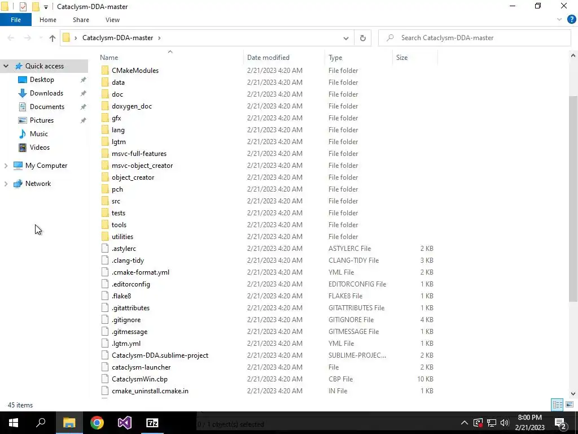The width and height of the screenshot is (578, 434).
Task: Click the Properties checkmark icon in title bar
Action: coord(23,7)
